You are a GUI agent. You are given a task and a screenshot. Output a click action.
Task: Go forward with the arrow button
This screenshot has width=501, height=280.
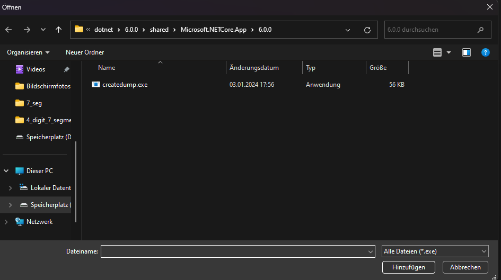coord(27,30)
